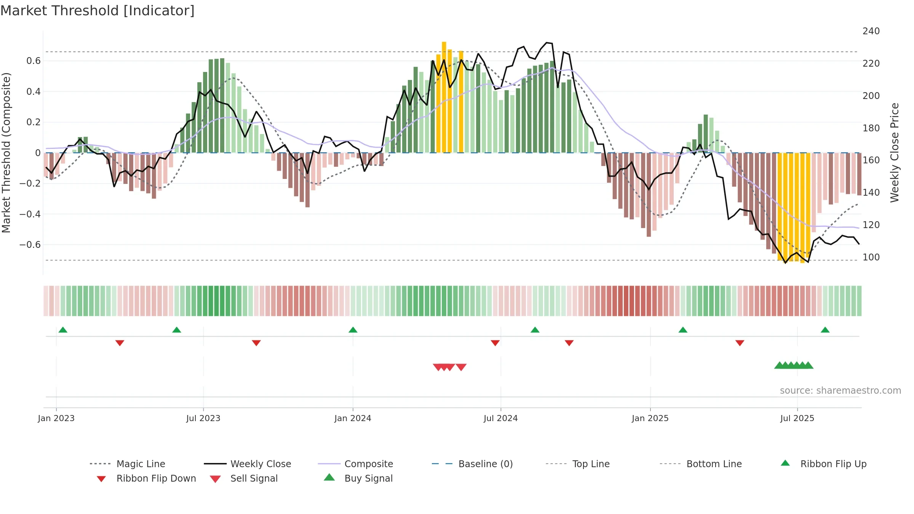Screen dimensions: 914x514
Task: Toggle the Magic Line legend entry
Action: (128, 464)
